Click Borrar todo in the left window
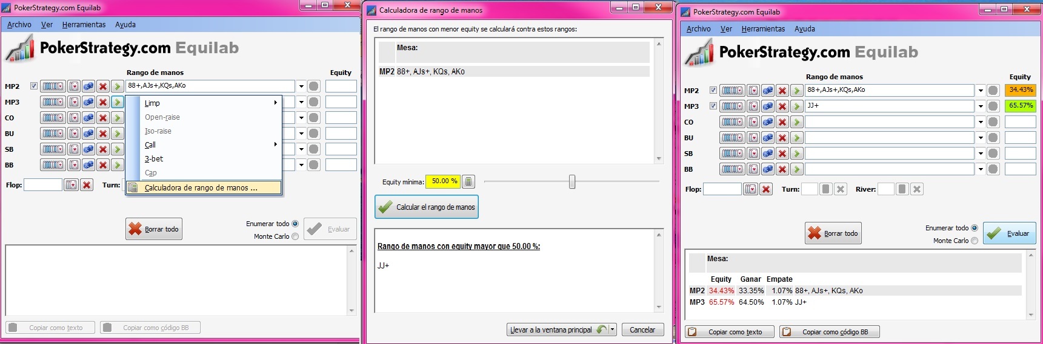1043x344 pixels. [x=154, y=229]
